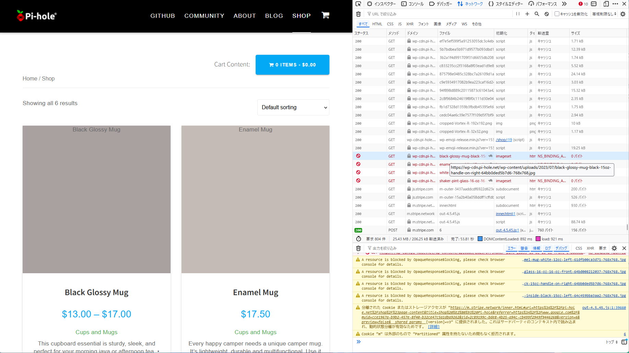Open the 帯域制限なし throttling dropdown
This screenshot has width=629, height=353.
tap(604, 14)
